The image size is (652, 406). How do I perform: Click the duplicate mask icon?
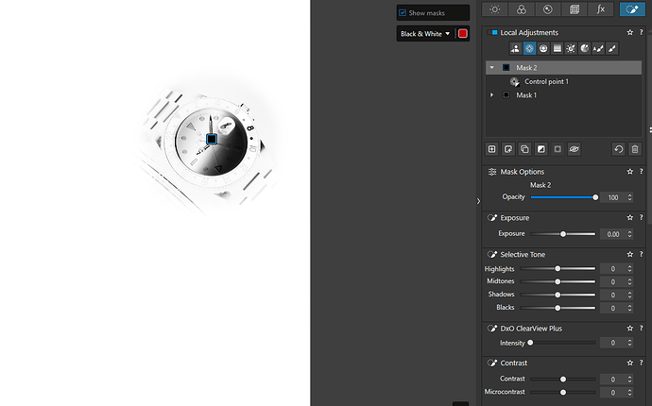(524, 149)
